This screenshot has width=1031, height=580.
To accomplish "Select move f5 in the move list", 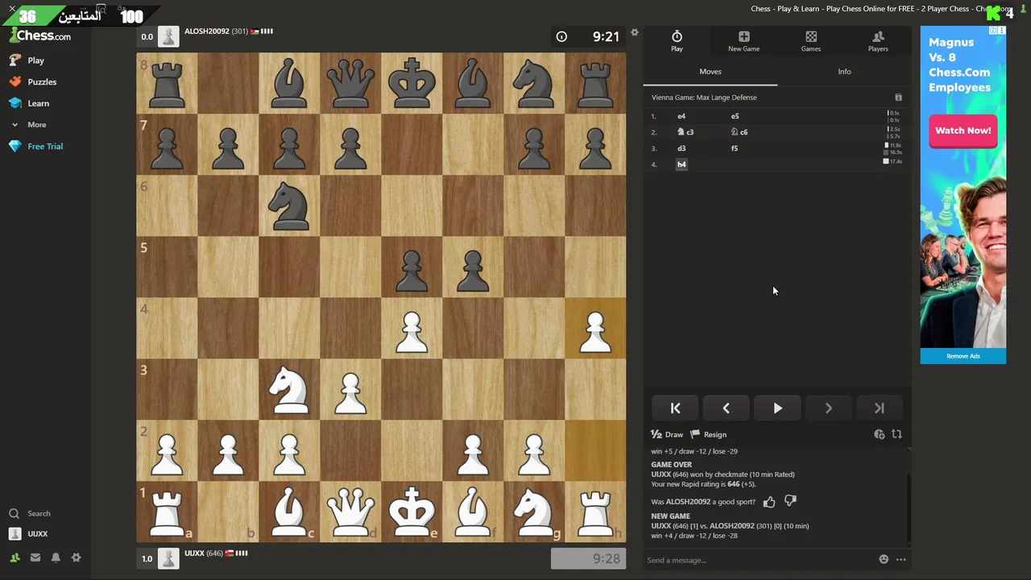I will 735,148.
